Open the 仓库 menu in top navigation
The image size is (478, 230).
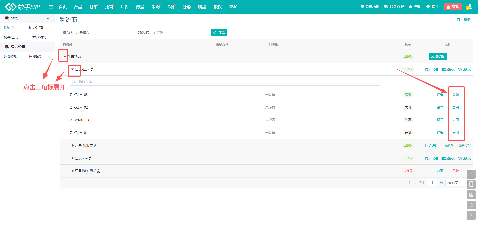171,7
